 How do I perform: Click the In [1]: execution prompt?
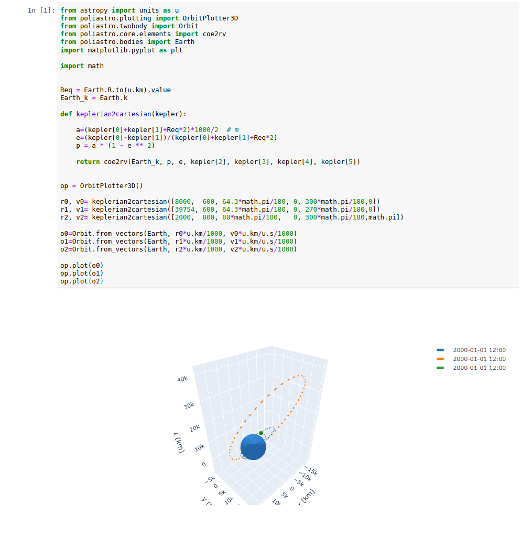41,10
